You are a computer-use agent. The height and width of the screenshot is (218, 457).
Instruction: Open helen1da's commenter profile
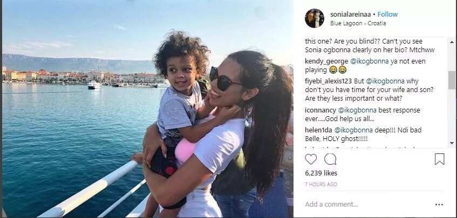318,130
